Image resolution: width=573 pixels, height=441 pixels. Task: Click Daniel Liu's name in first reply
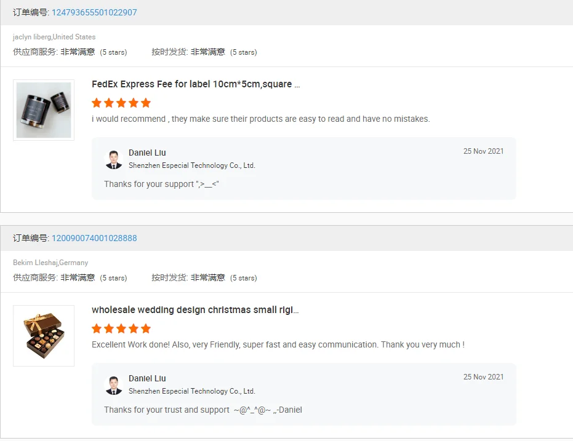pyautogui.click(x=147, y=153)
